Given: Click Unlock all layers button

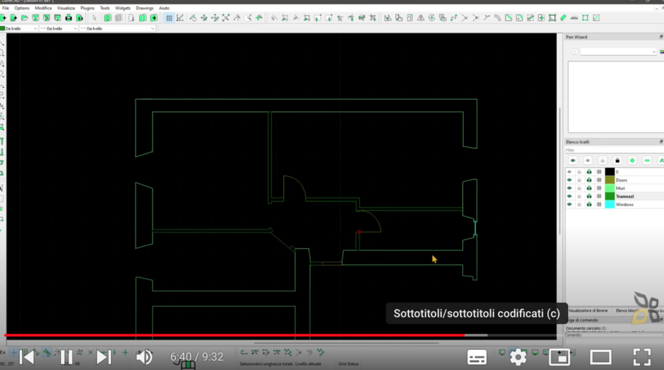Looking at the screenshot, I should click(602, 161).
